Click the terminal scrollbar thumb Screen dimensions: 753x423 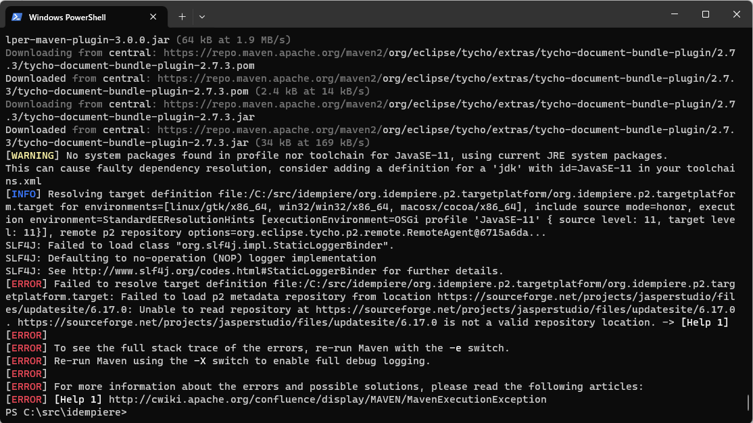pos(748,402)
